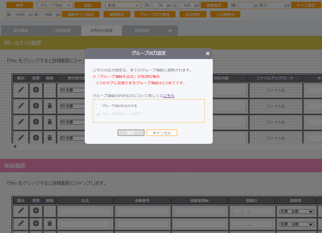Image resolution: width=322 pixels, height=233 pixels.
Task: Click plus icon in second 問い合わせ履歴 row
Action: coord(36,105)
